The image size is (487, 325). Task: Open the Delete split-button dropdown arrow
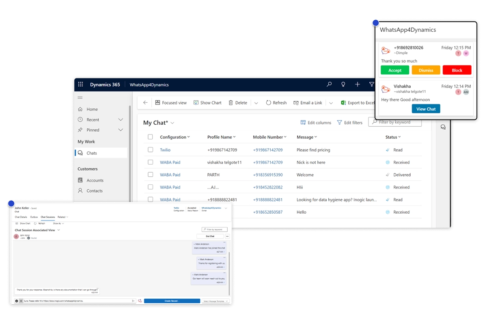click(x=256, y=103)
